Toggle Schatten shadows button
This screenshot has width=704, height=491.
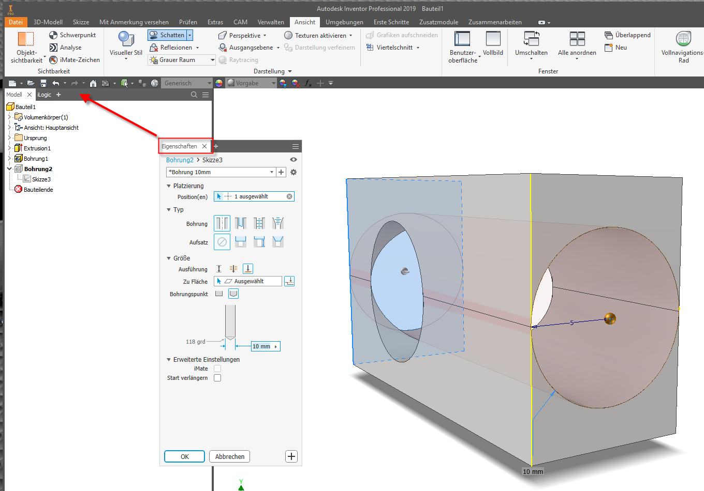[167, 35]
